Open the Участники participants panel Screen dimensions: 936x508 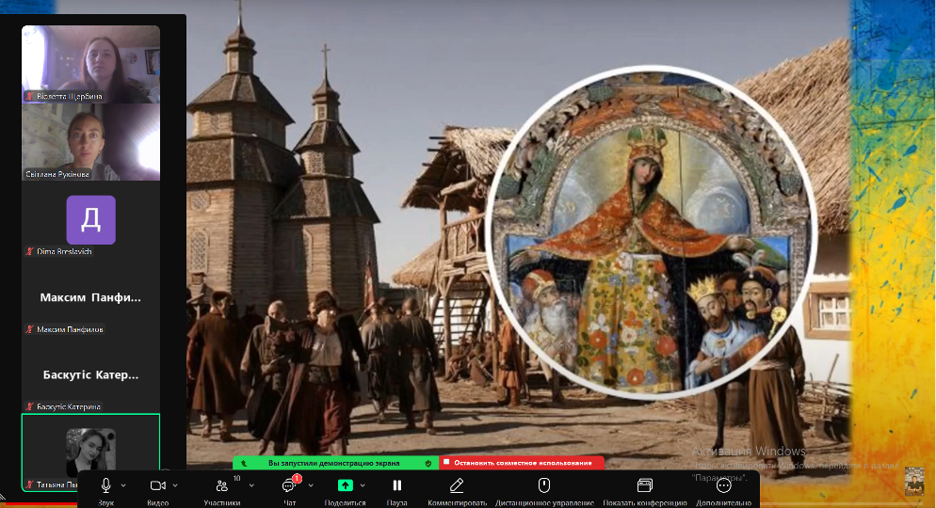pyautogui.click(x=222, y=486)
